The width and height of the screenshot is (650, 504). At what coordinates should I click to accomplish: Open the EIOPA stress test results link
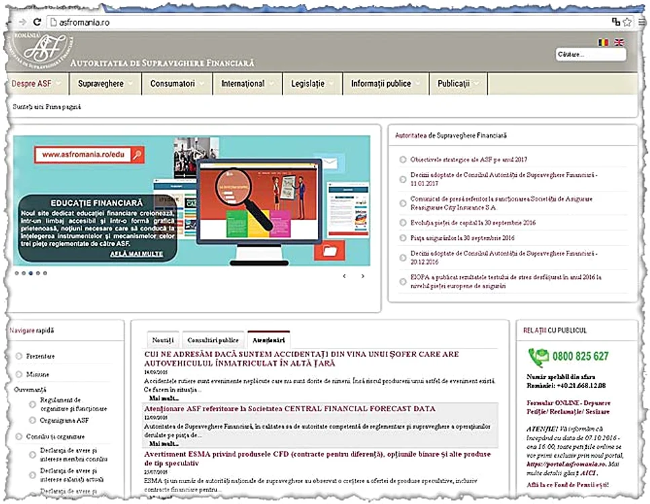[505, 282]
